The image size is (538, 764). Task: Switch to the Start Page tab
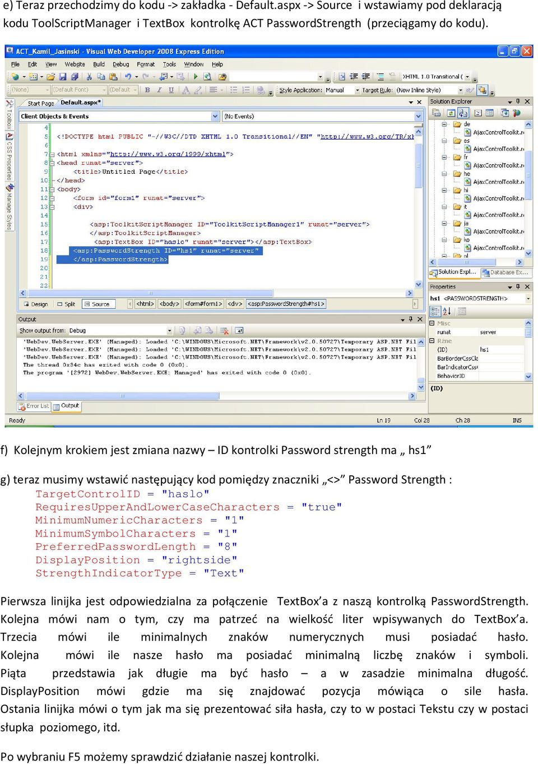pos(41,103)
